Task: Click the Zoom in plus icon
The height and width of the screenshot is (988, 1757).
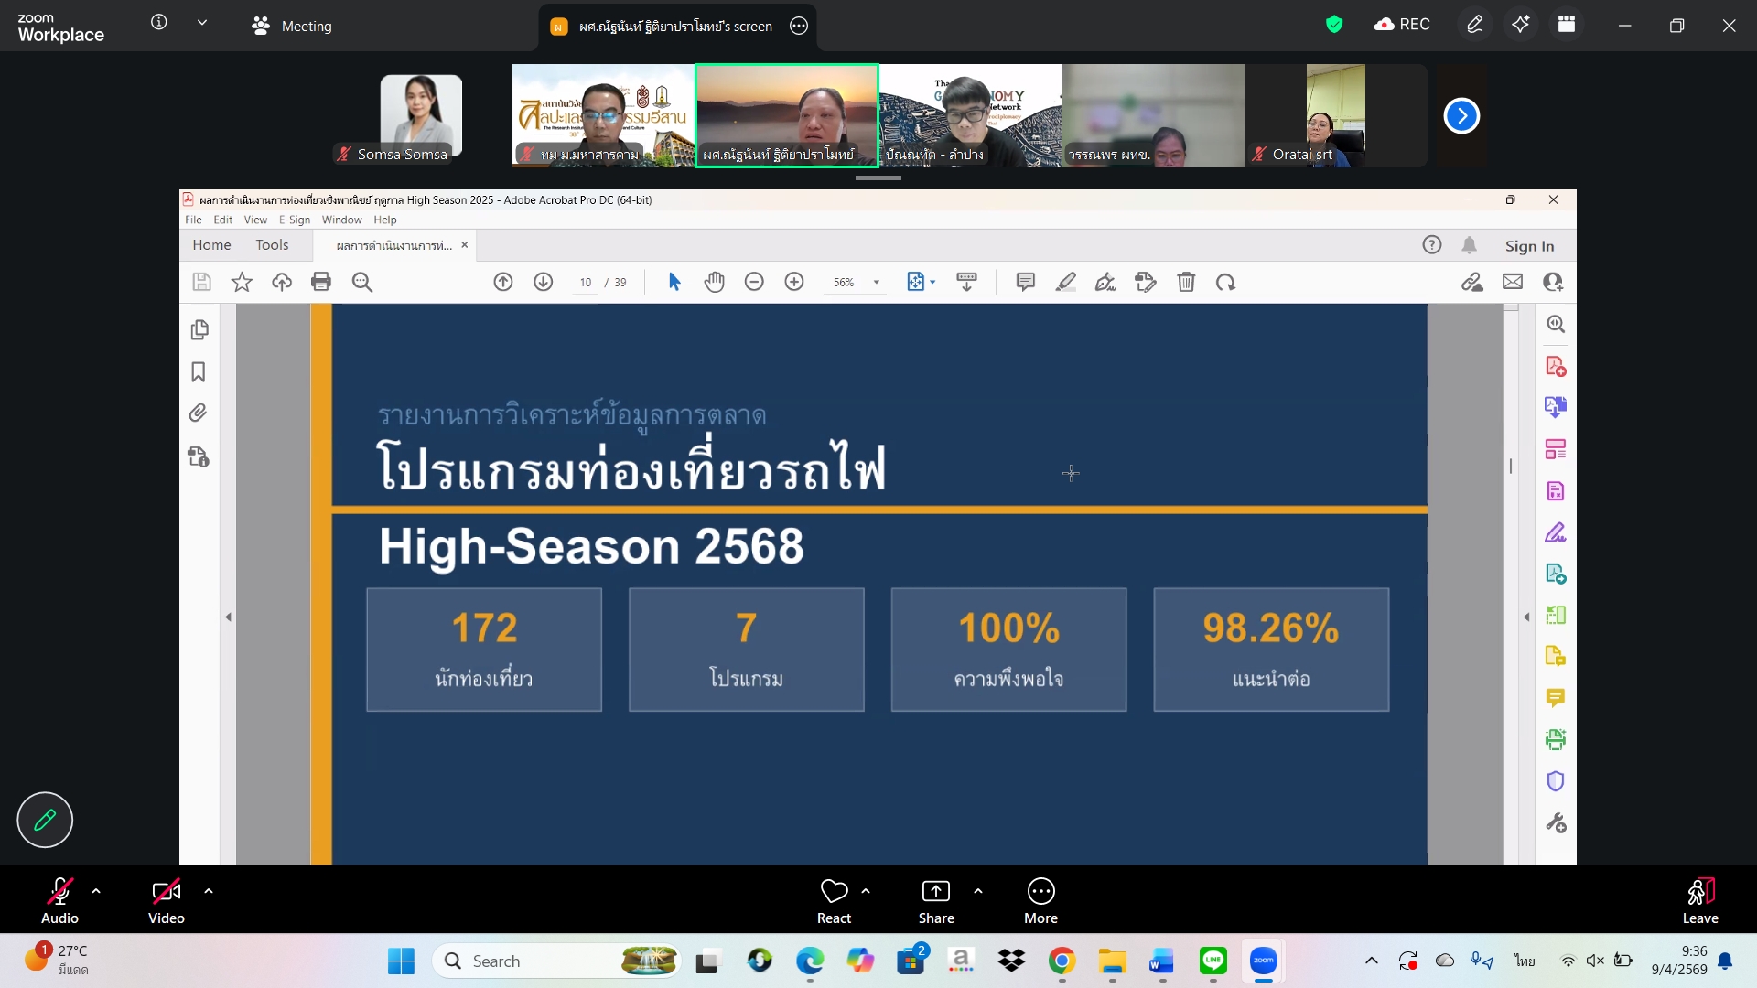Action: pyautogui.click(x=794, y=283)
